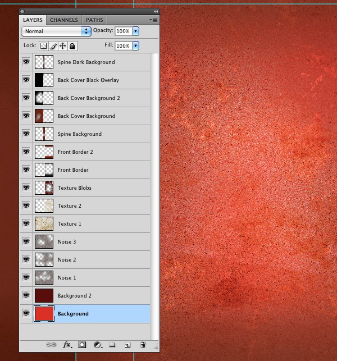The width and height of the screenshot is (337, 361).
Task: Switch to the Paths tab
Action: [x=94, y=20]
